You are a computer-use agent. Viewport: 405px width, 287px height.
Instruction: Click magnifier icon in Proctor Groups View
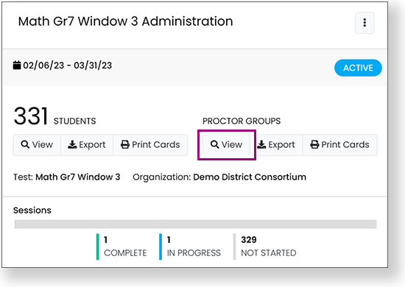[x=214, y=144]
